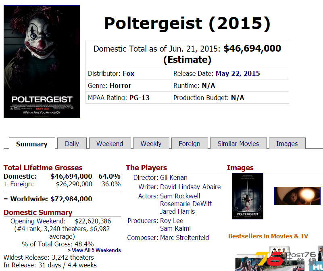Click producer Sam Raimi link

[x=175, y=228]
